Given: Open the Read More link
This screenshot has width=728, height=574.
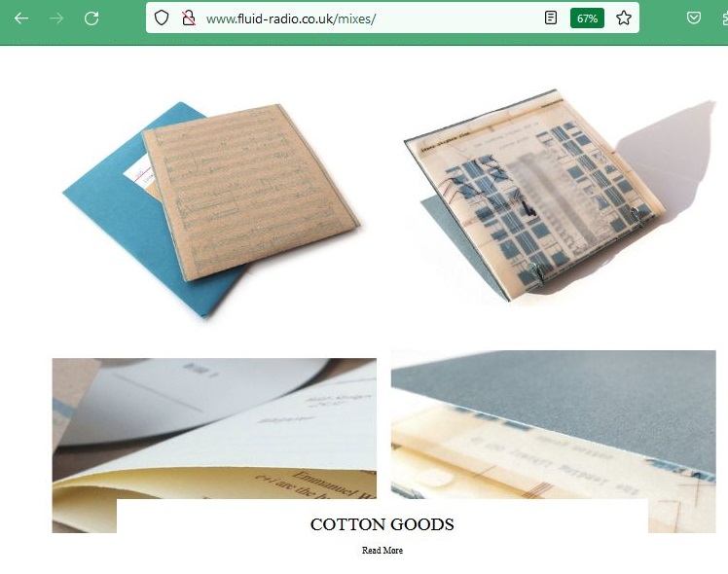Looking at the screenshot, I should click(x=382, y=551).
